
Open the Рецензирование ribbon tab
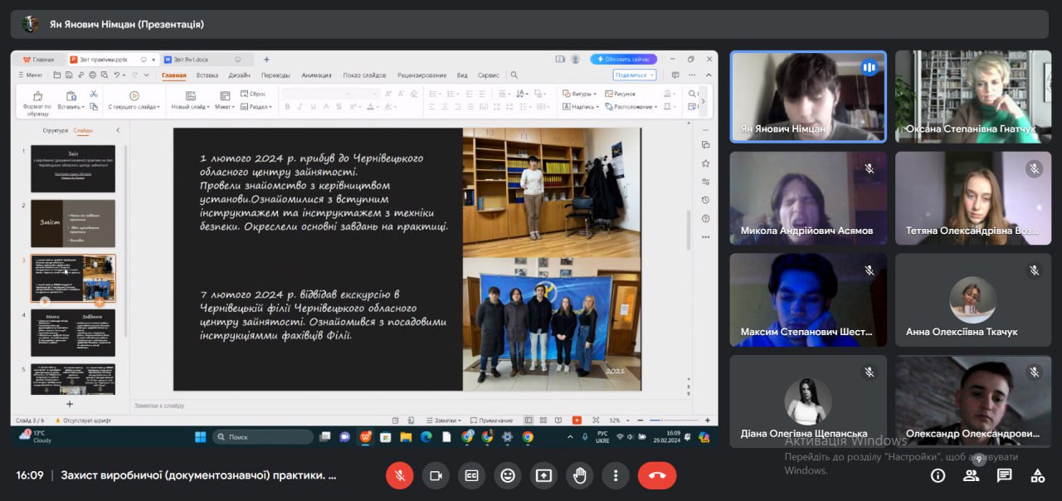point(421,75)
